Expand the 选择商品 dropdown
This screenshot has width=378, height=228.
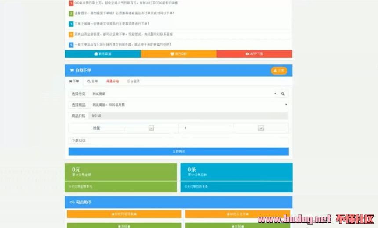188,105
